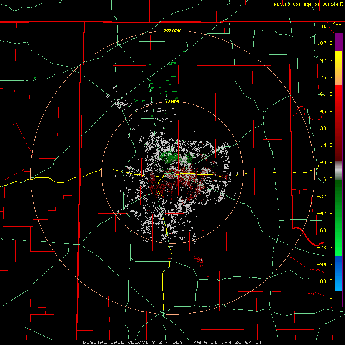Image resolution: width=345 pixels, height=345 pixels.
Task: Click the 107.8 legend value
Action: click(325, 43)
